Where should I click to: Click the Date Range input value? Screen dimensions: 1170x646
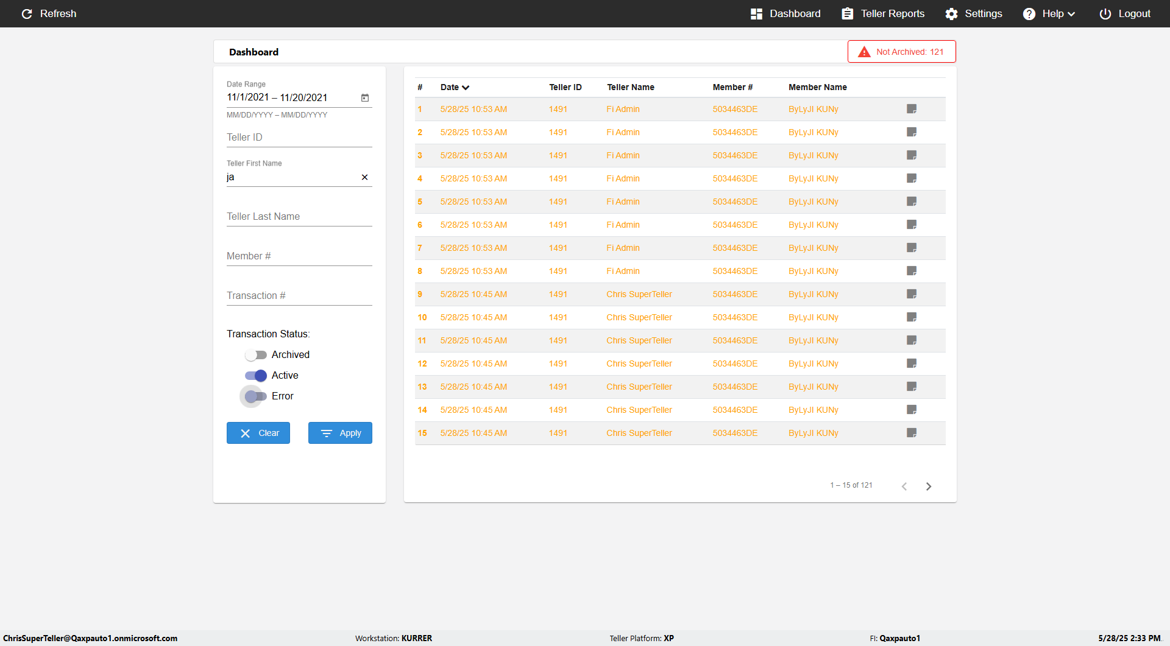coord(277,97)
